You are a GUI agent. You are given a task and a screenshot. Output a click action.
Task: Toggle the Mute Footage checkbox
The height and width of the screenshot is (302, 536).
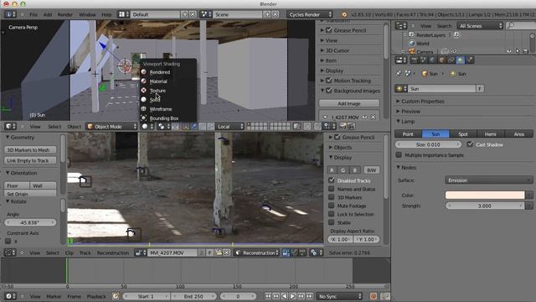coord(332,206)
